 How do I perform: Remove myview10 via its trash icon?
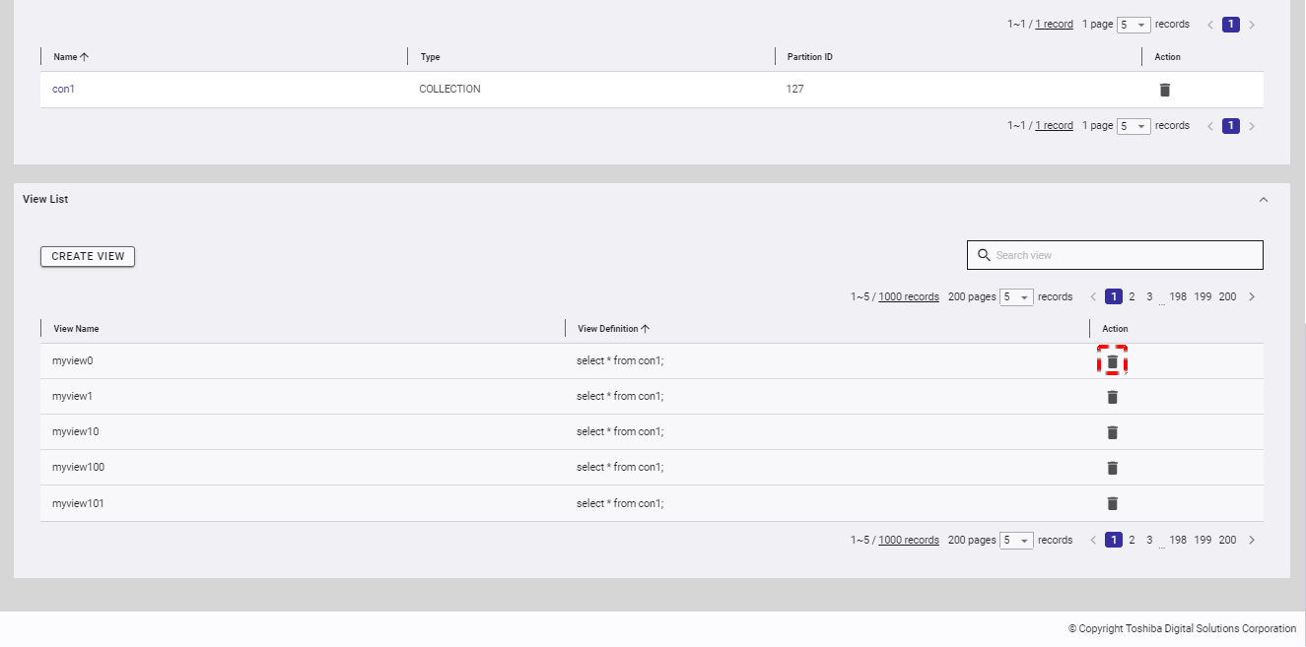[1112, 432]
